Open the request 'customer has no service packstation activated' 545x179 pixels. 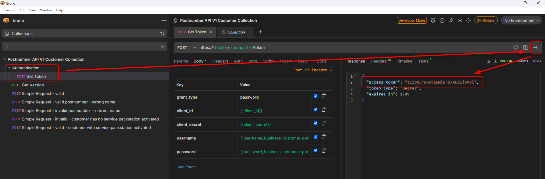tap(90, 119)
